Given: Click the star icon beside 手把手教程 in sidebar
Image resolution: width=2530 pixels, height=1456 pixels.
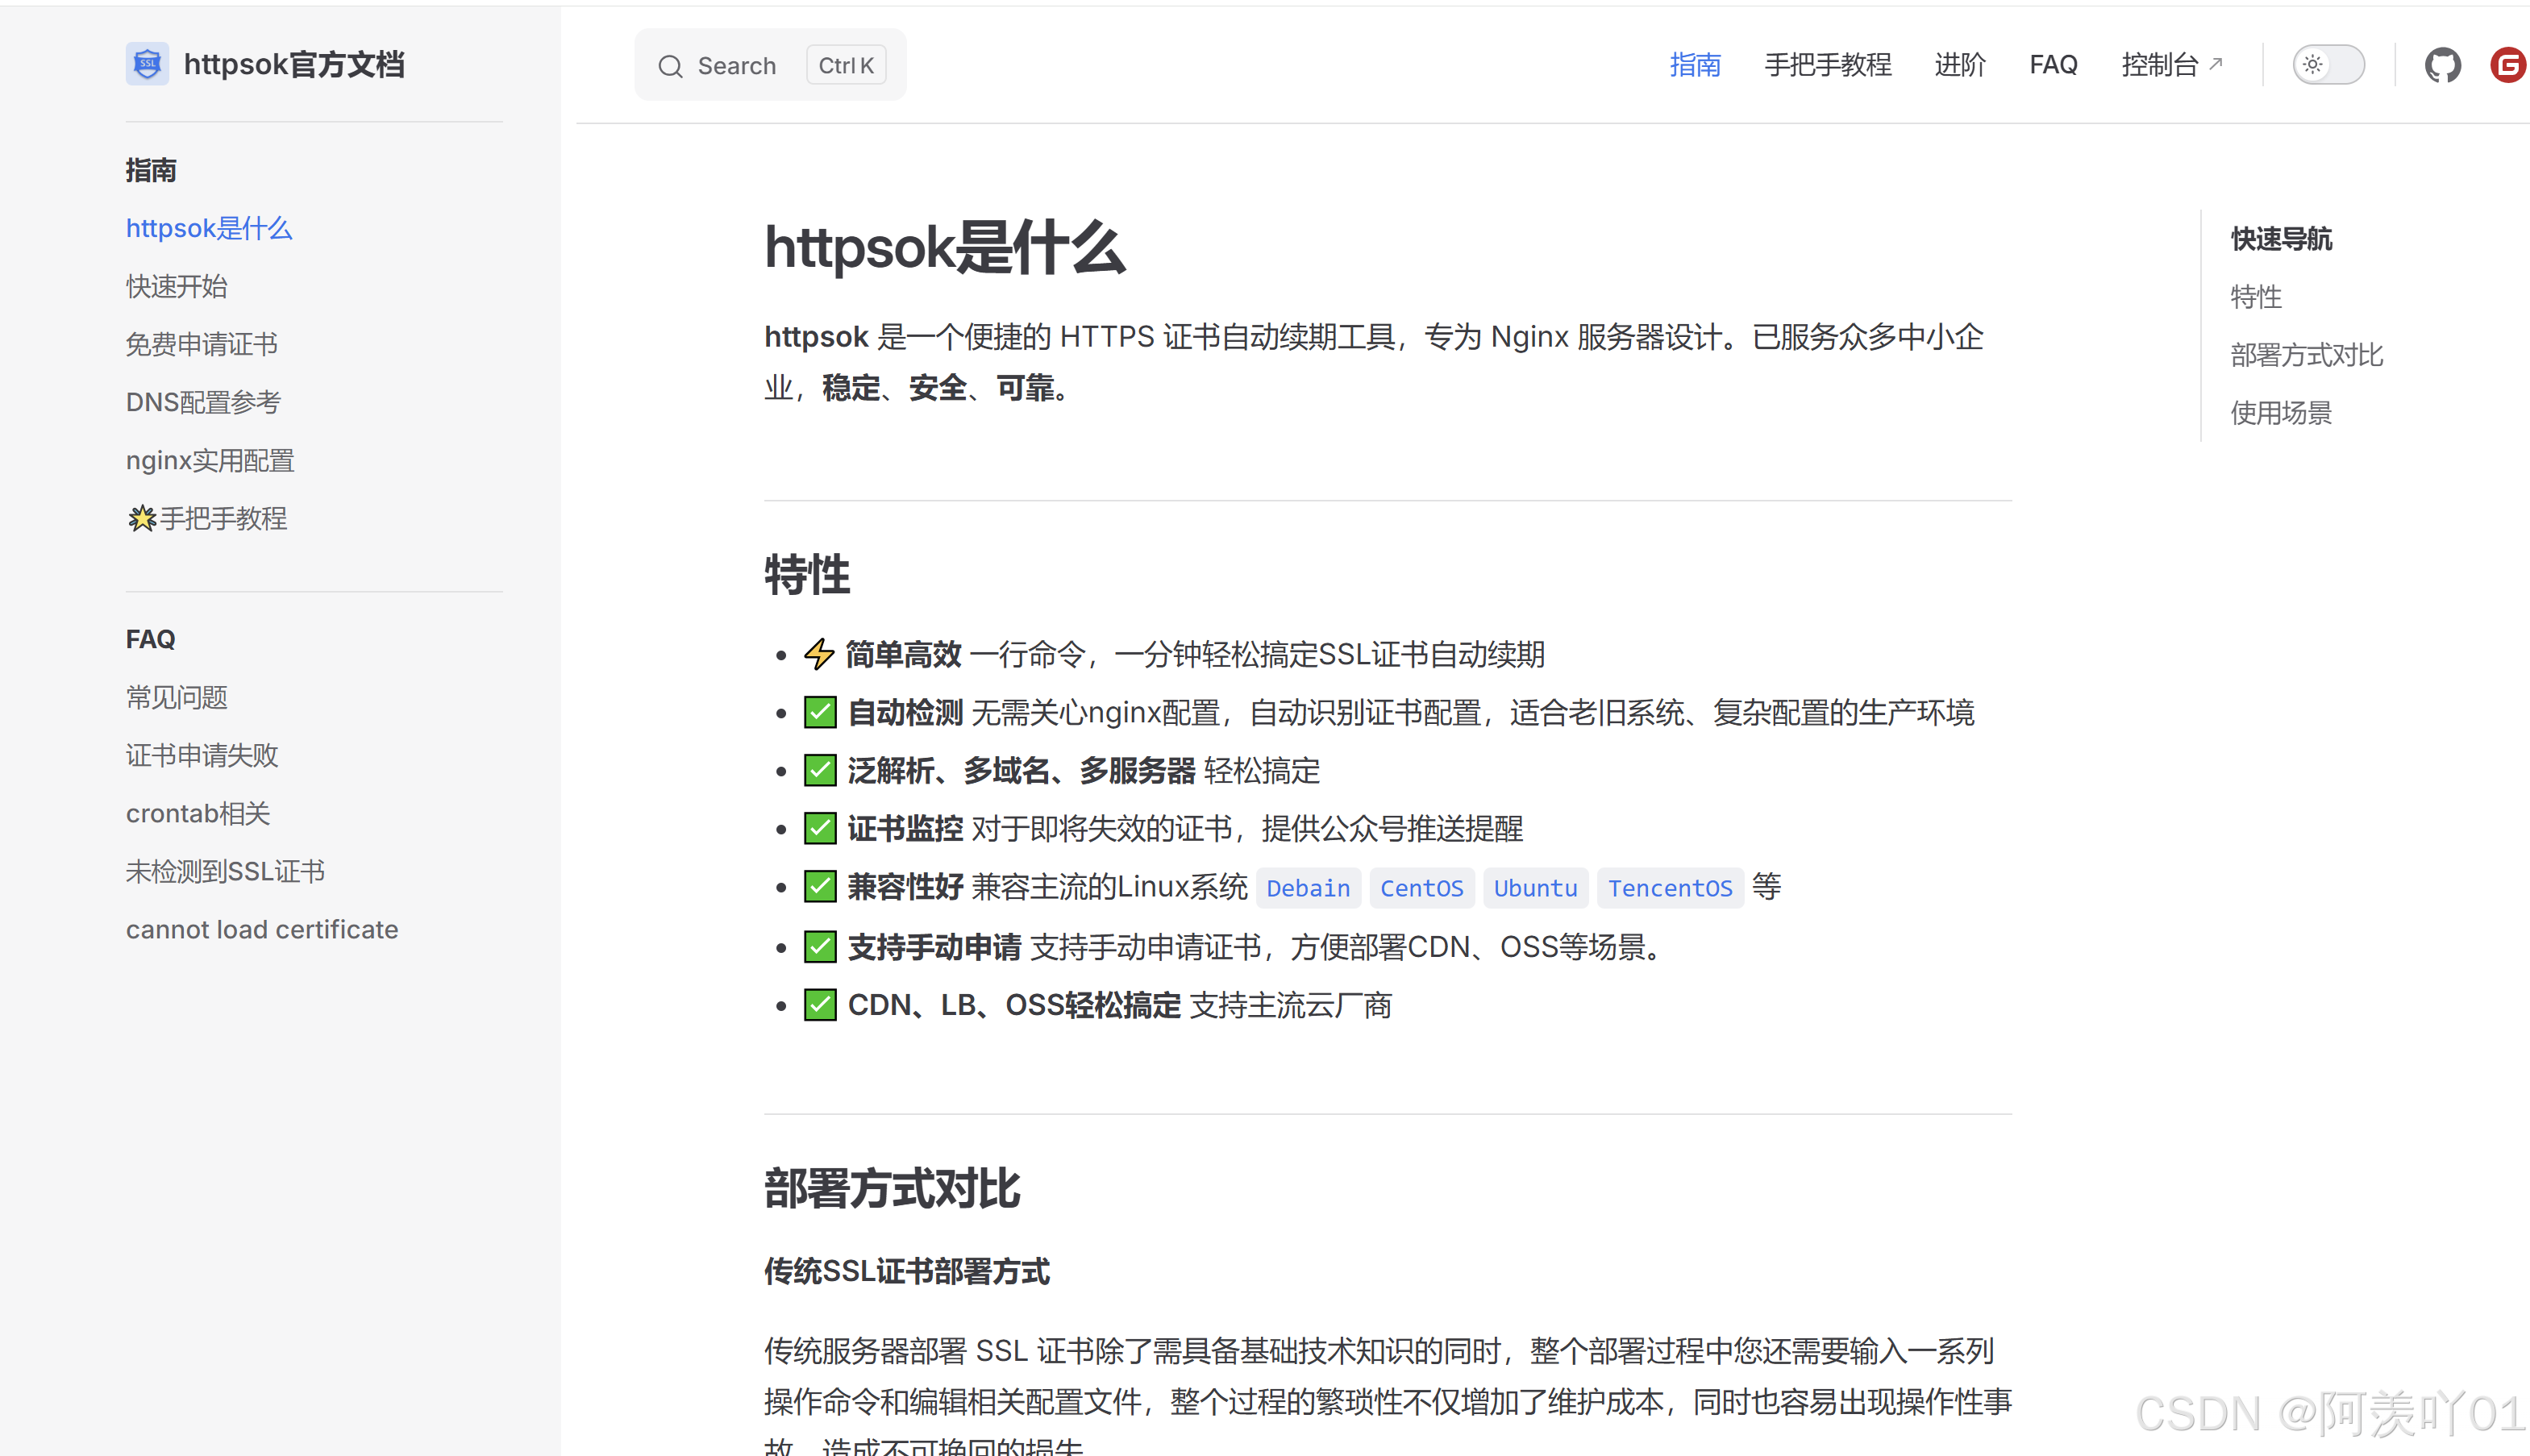Looking at the screenshot, I should pyautogui.click(x=142, y=518).
